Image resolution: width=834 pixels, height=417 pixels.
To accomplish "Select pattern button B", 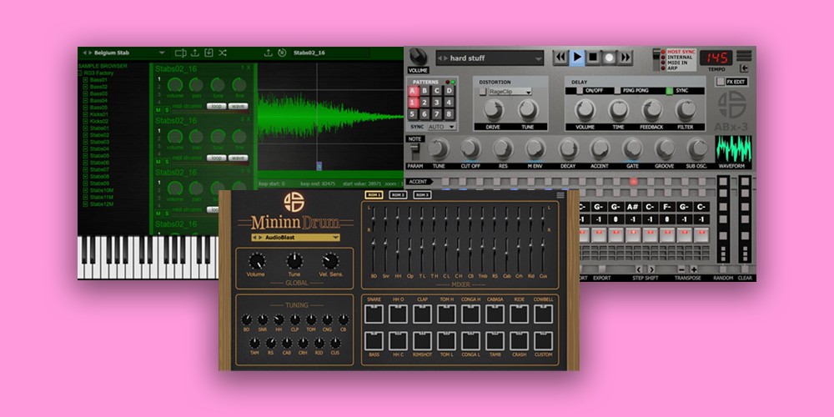I will point(424,91).
